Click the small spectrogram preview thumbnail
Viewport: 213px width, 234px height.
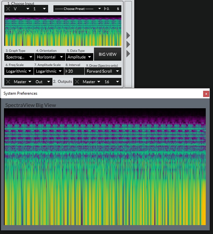click(63, 30)
